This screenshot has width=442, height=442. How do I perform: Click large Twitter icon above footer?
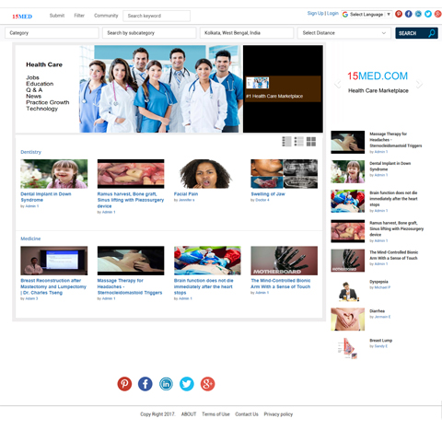pos(187,384)
